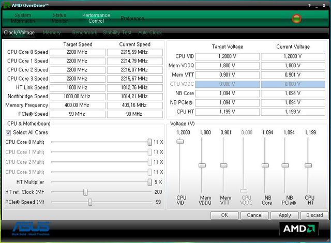Screen dimensions: 331x243
Task: Click CPU Core 0 Speed target field
Action: pyautogui.click(x=78, y=52)
